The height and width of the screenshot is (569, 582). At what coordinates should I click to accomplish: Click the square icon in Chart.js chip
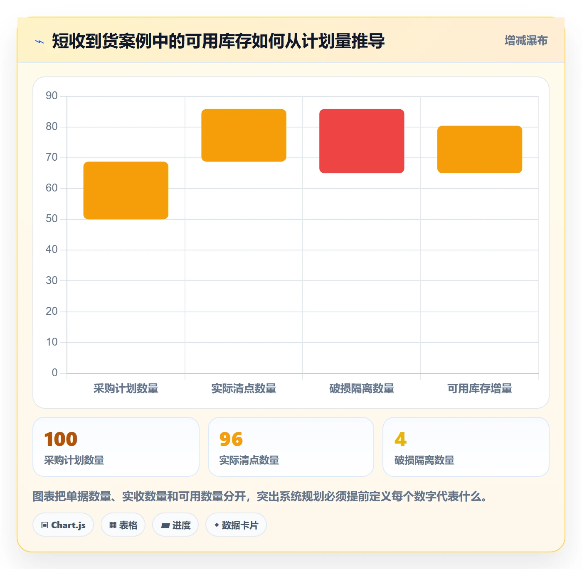click(45, 525)
